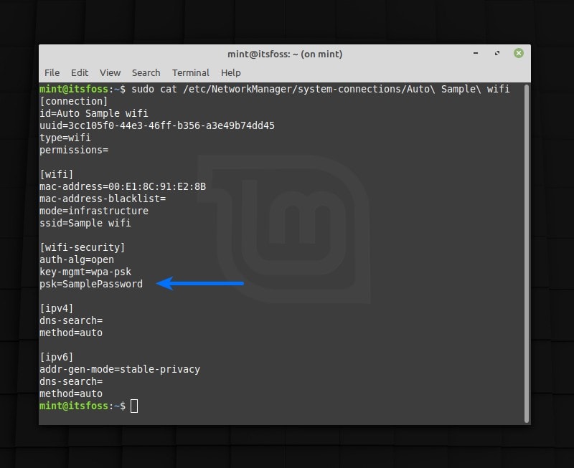The height and width of the screenshot is (468, 574).
Task: Open the View menu
Action: point(110,72)
